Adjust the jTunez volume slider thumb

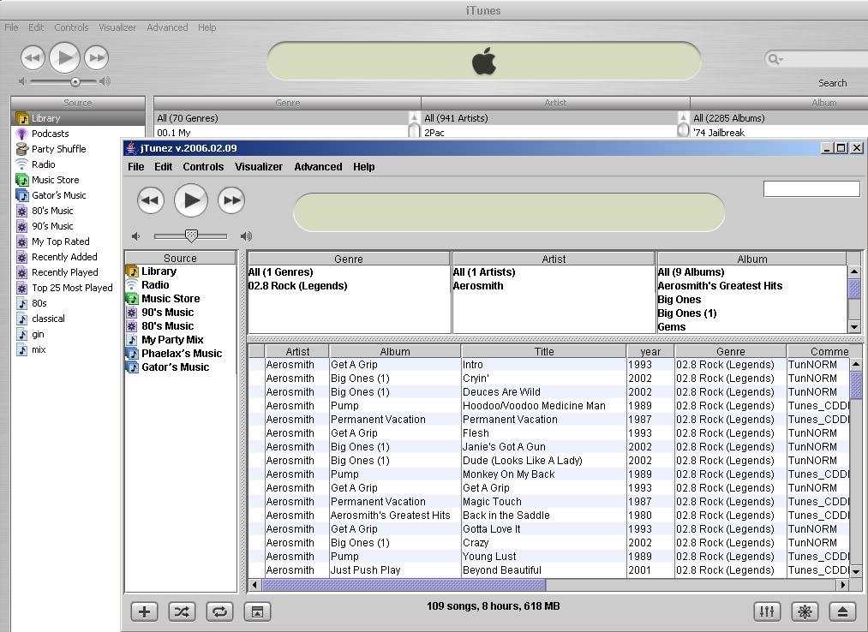(191, 236)
